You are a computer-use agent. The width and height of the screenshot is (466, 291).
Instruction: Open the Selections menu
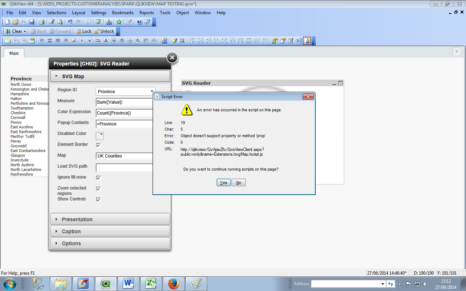click(x=56, y=12)
